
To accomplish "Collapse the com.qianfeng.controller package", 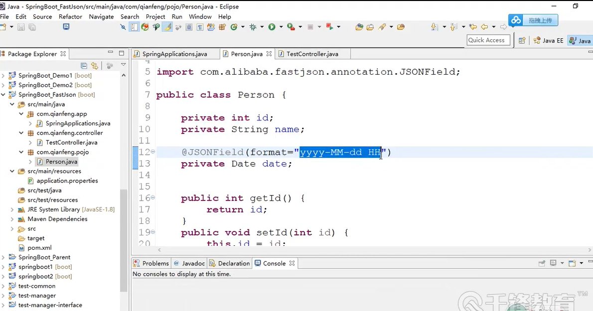I will click(x=21, y=133).
